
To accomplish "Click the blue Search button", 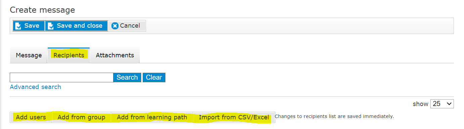I will [127, 77].
